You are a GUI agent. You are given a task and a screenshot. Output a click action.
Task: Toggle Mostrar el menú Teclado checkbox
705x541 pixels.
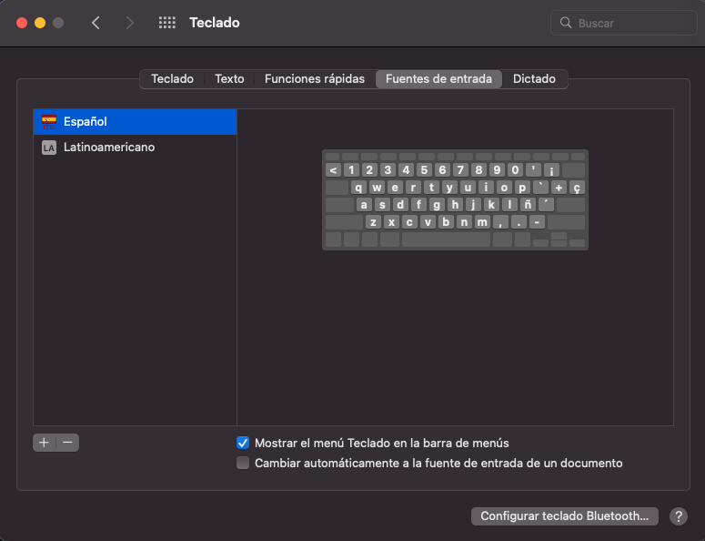tap(243, 443)
